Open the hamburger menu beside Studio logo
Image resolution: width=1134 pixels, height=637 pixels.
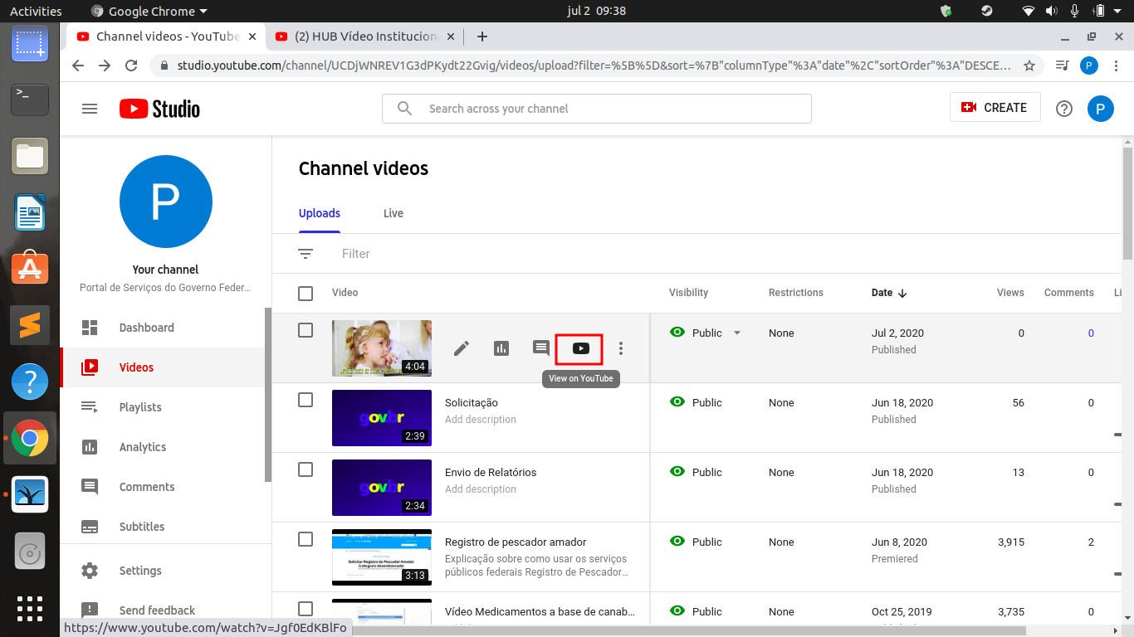pos(90,109)
